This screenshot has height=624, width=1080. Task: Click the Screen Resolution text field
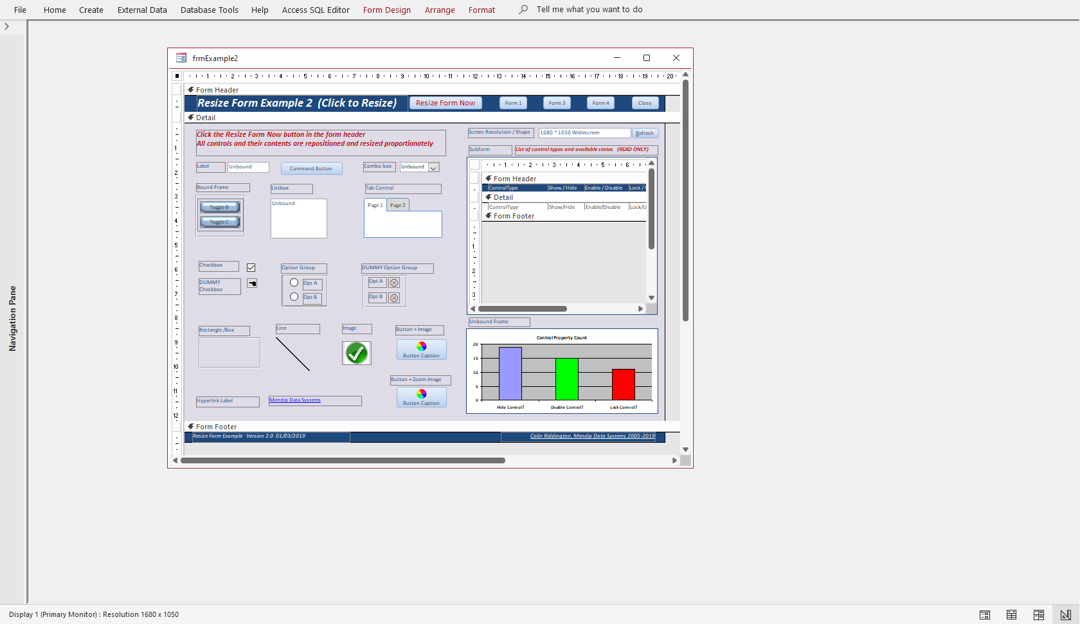point(584,133)
